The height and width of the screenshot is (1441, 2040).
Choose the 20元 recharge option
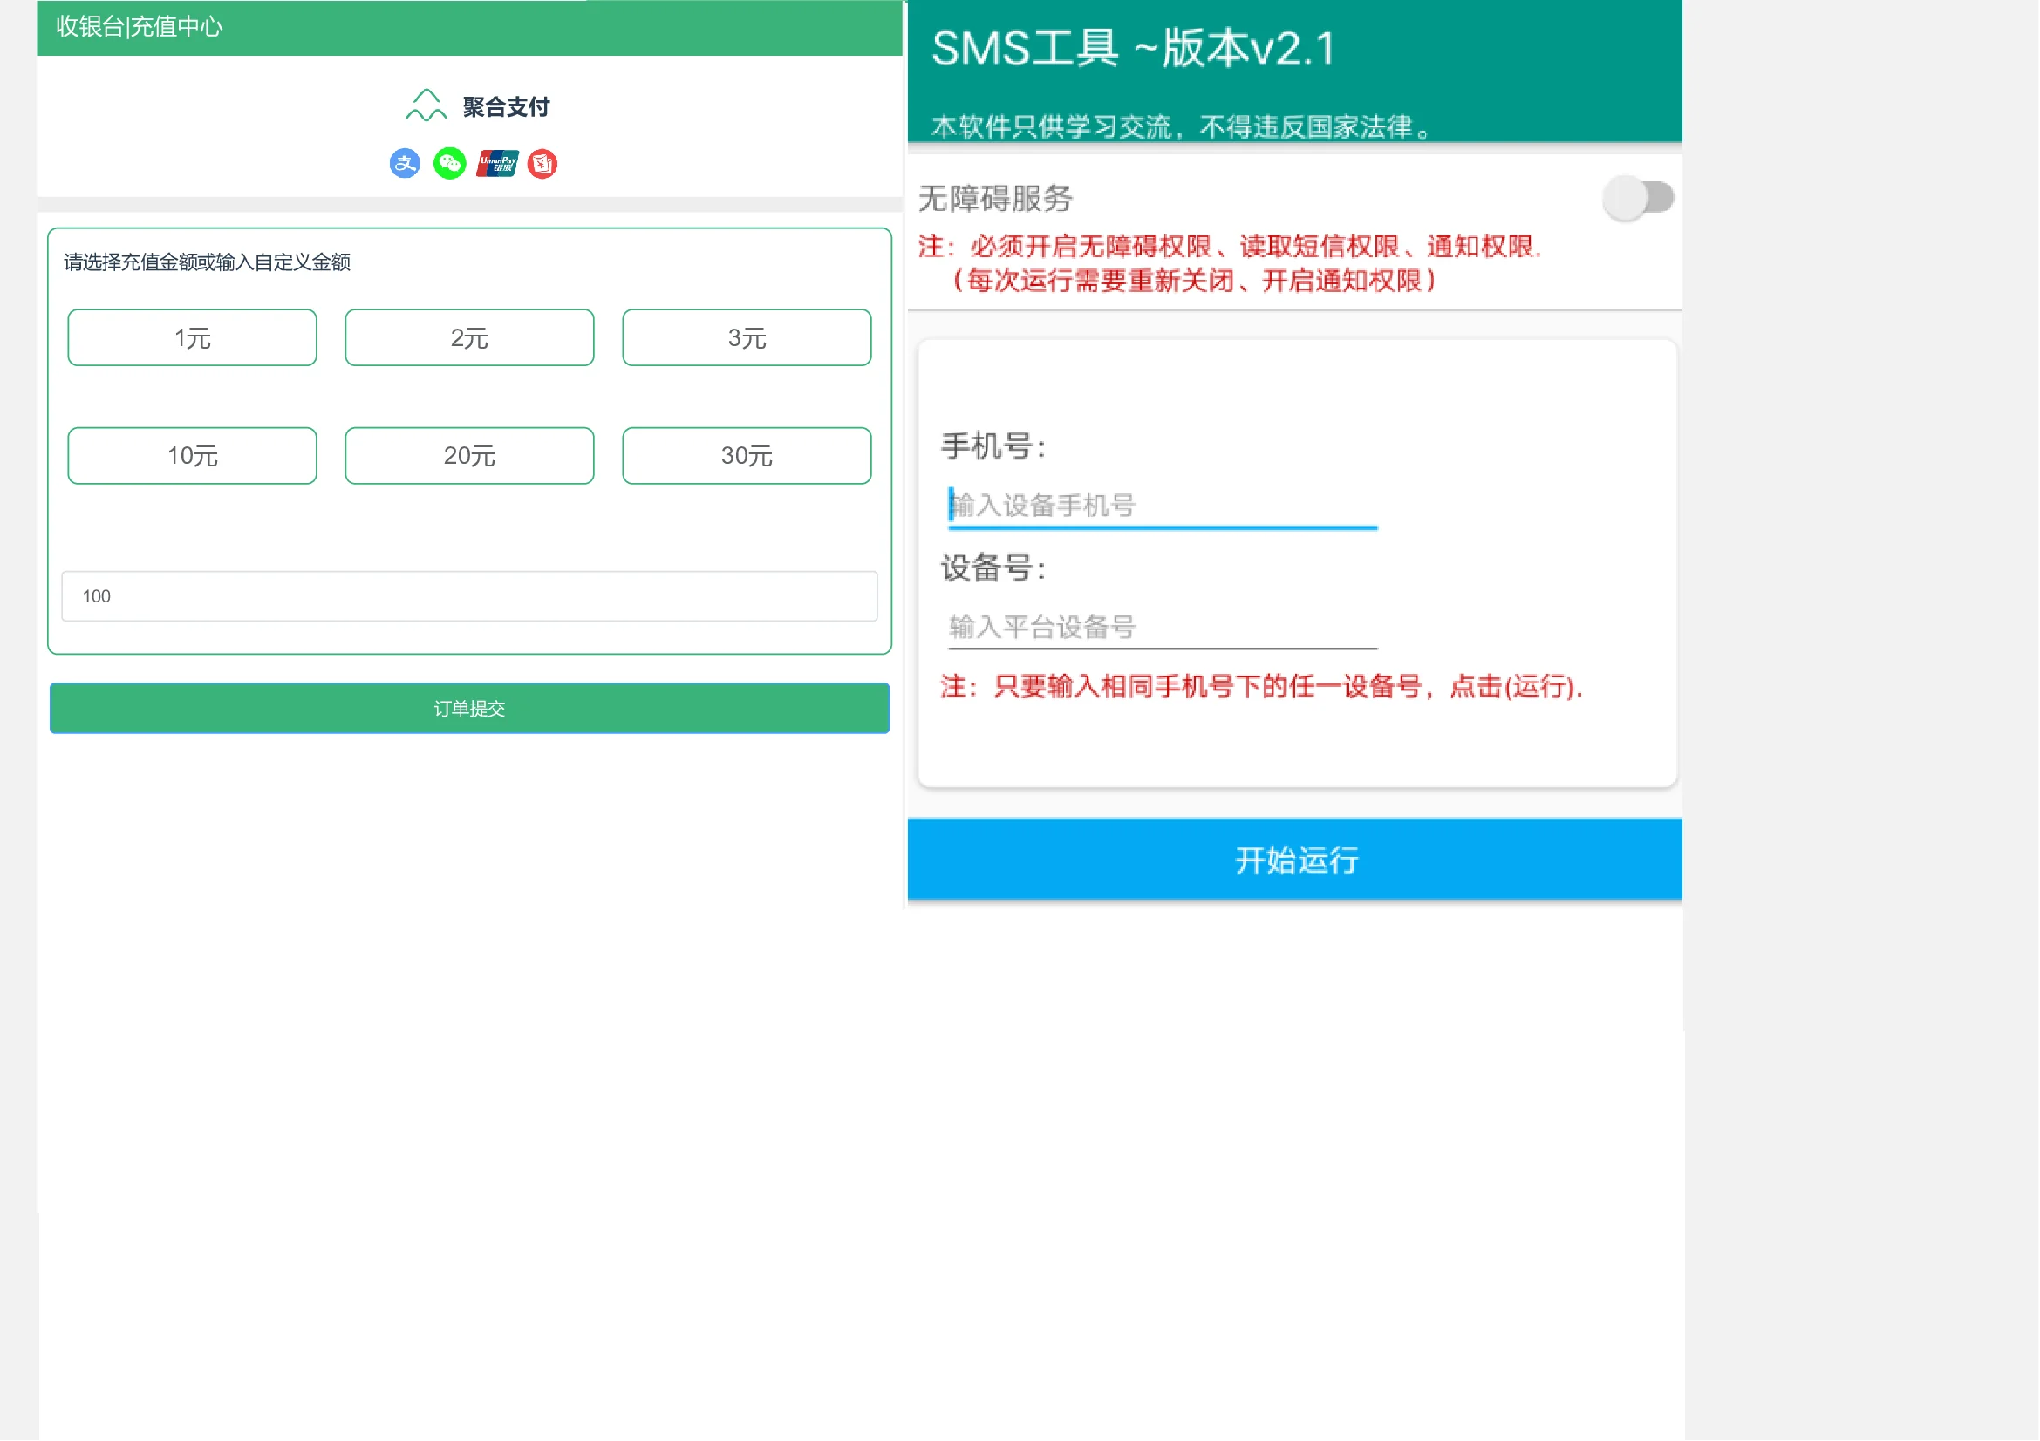[x=469, y=455]
